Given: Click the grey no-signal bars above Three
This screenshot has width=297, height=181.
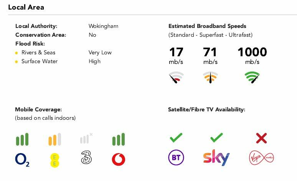Looking at the screenshot, I should coord(86,139).
